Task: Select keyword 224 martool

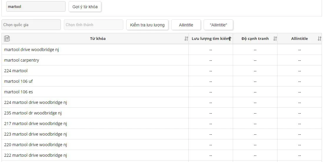Action: 16,71
